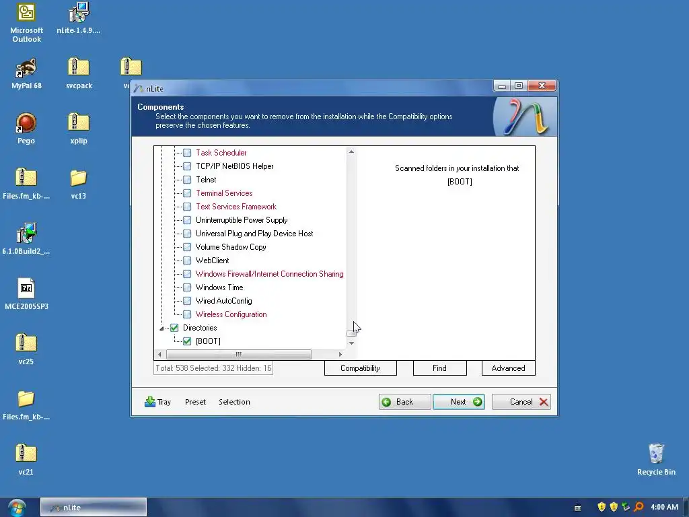Click Next to continue
Viewport: 689px width, 517px height.
pos(459,402)
